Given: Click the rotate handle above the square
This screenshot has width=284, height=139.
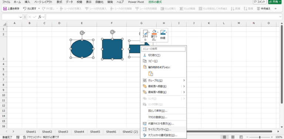Looking at the screenshot, I should point(112,32).
